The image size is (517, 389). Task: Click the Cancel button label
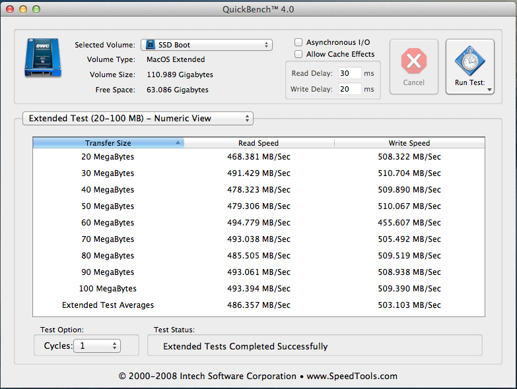pyautogui.click(x=414, y=82)
